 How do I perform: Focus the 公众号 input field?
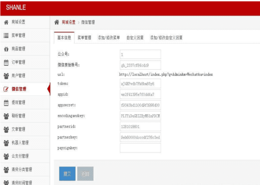tap(140, 54)
